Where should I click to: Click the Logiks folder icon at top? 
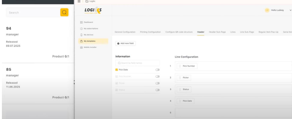click(87, 1)
